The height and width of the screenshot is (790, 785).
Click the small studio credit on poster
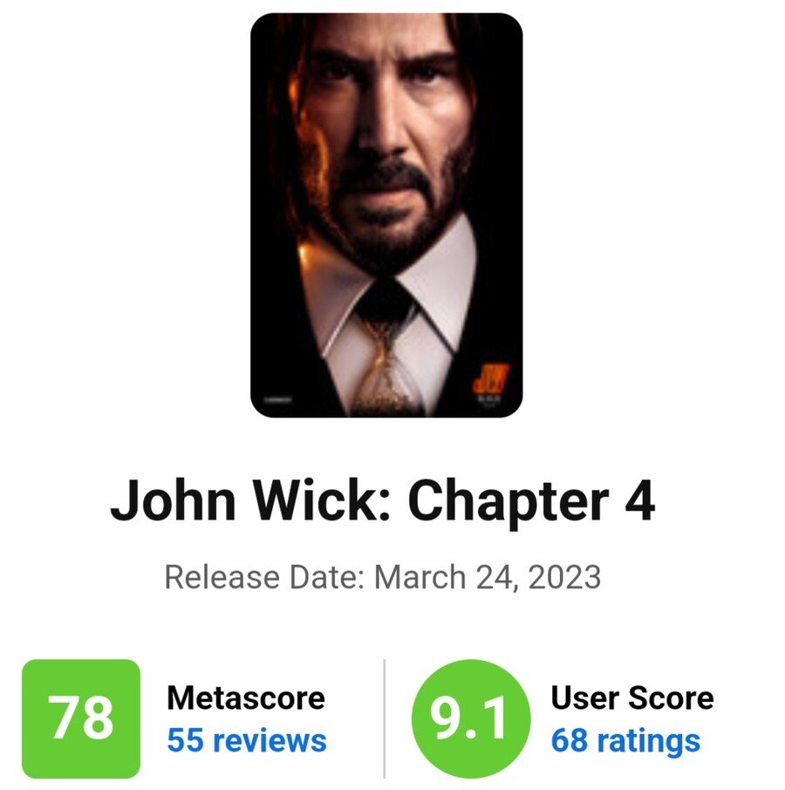pos(278,400)
